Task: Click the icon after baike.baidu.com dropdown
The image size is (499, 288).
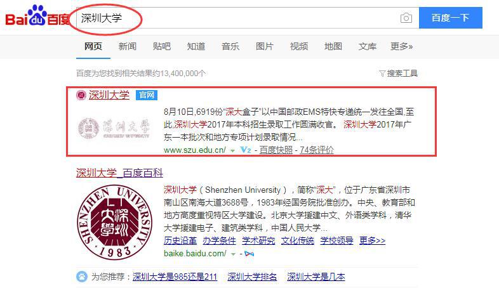Action: tap(248, 254)
